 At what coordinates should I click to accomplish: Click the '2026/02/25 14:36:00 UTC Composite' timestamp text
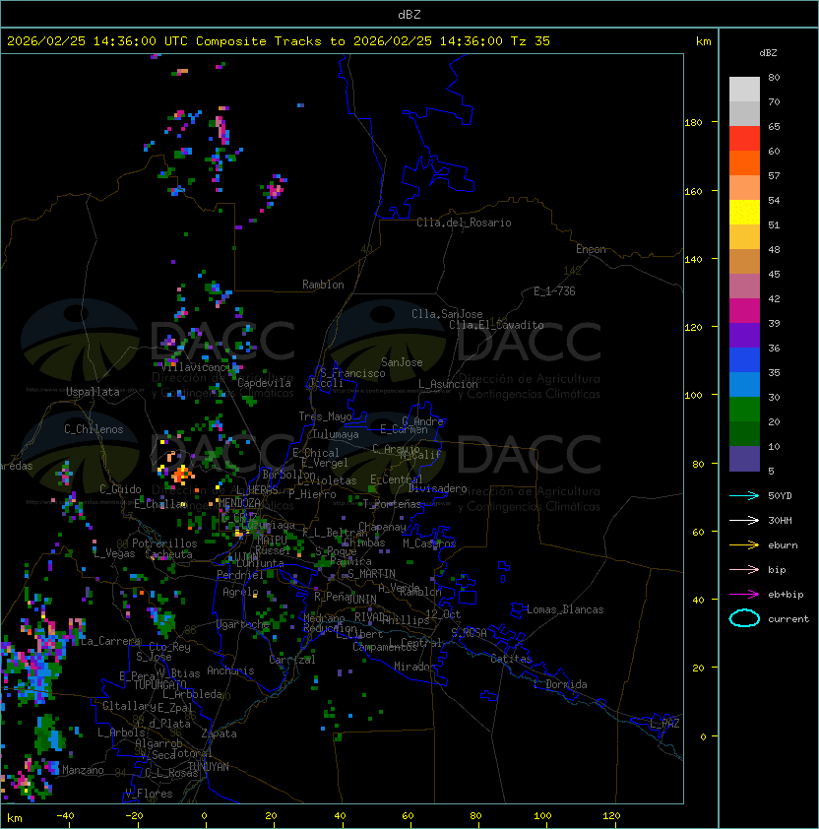pos(137,41)
